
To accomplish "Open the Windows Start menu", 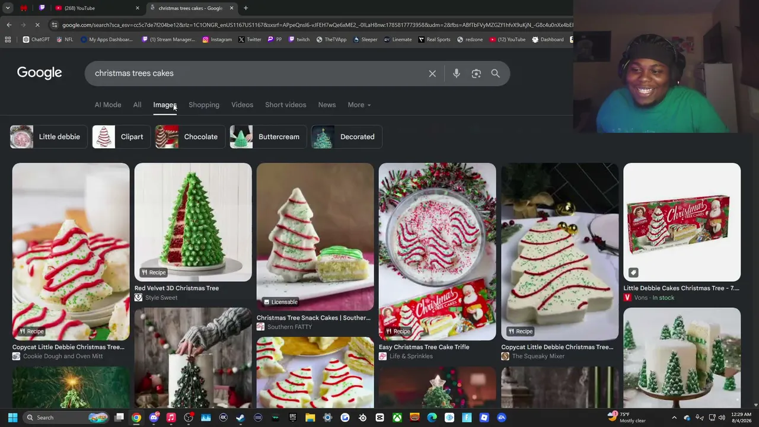I will pyautogui.click(x=12, y=418).
